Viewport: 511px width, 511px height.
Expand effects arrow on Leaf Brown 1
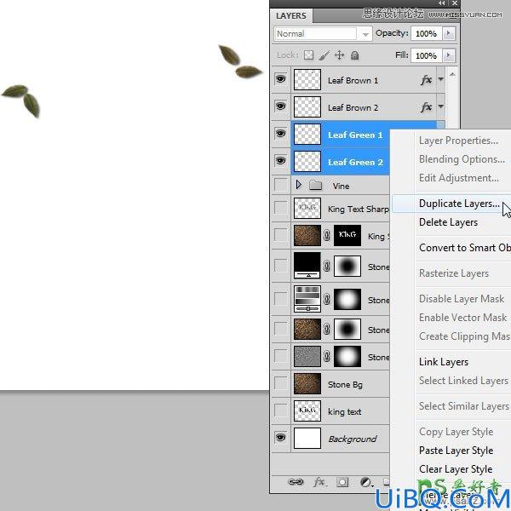[x=440, y=79]
